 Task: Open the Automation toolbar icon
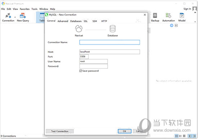tap(168, 17)
